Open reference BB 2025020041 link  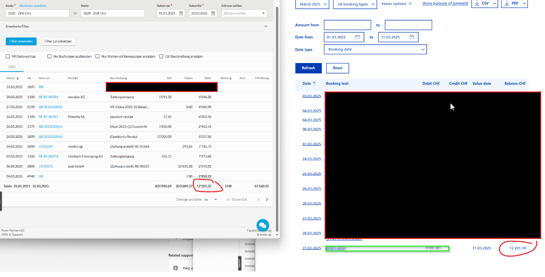51,137
